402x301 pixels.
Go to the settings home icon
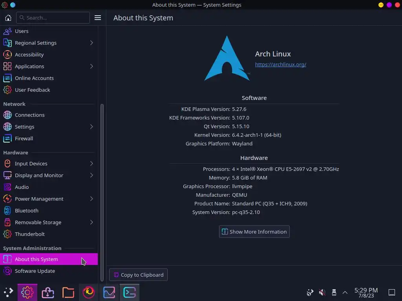click(x=8, y=18)
